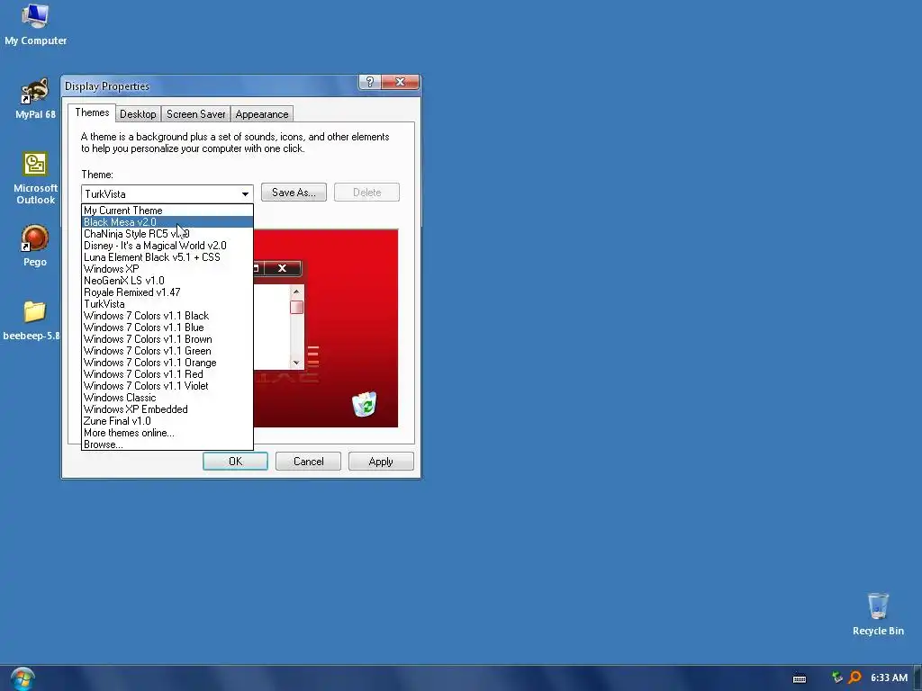The height and width of the screenshot is (691, 922).
Task: Choose Windows 7 Colors v1.1 Blue
Action: coord(167,328)
